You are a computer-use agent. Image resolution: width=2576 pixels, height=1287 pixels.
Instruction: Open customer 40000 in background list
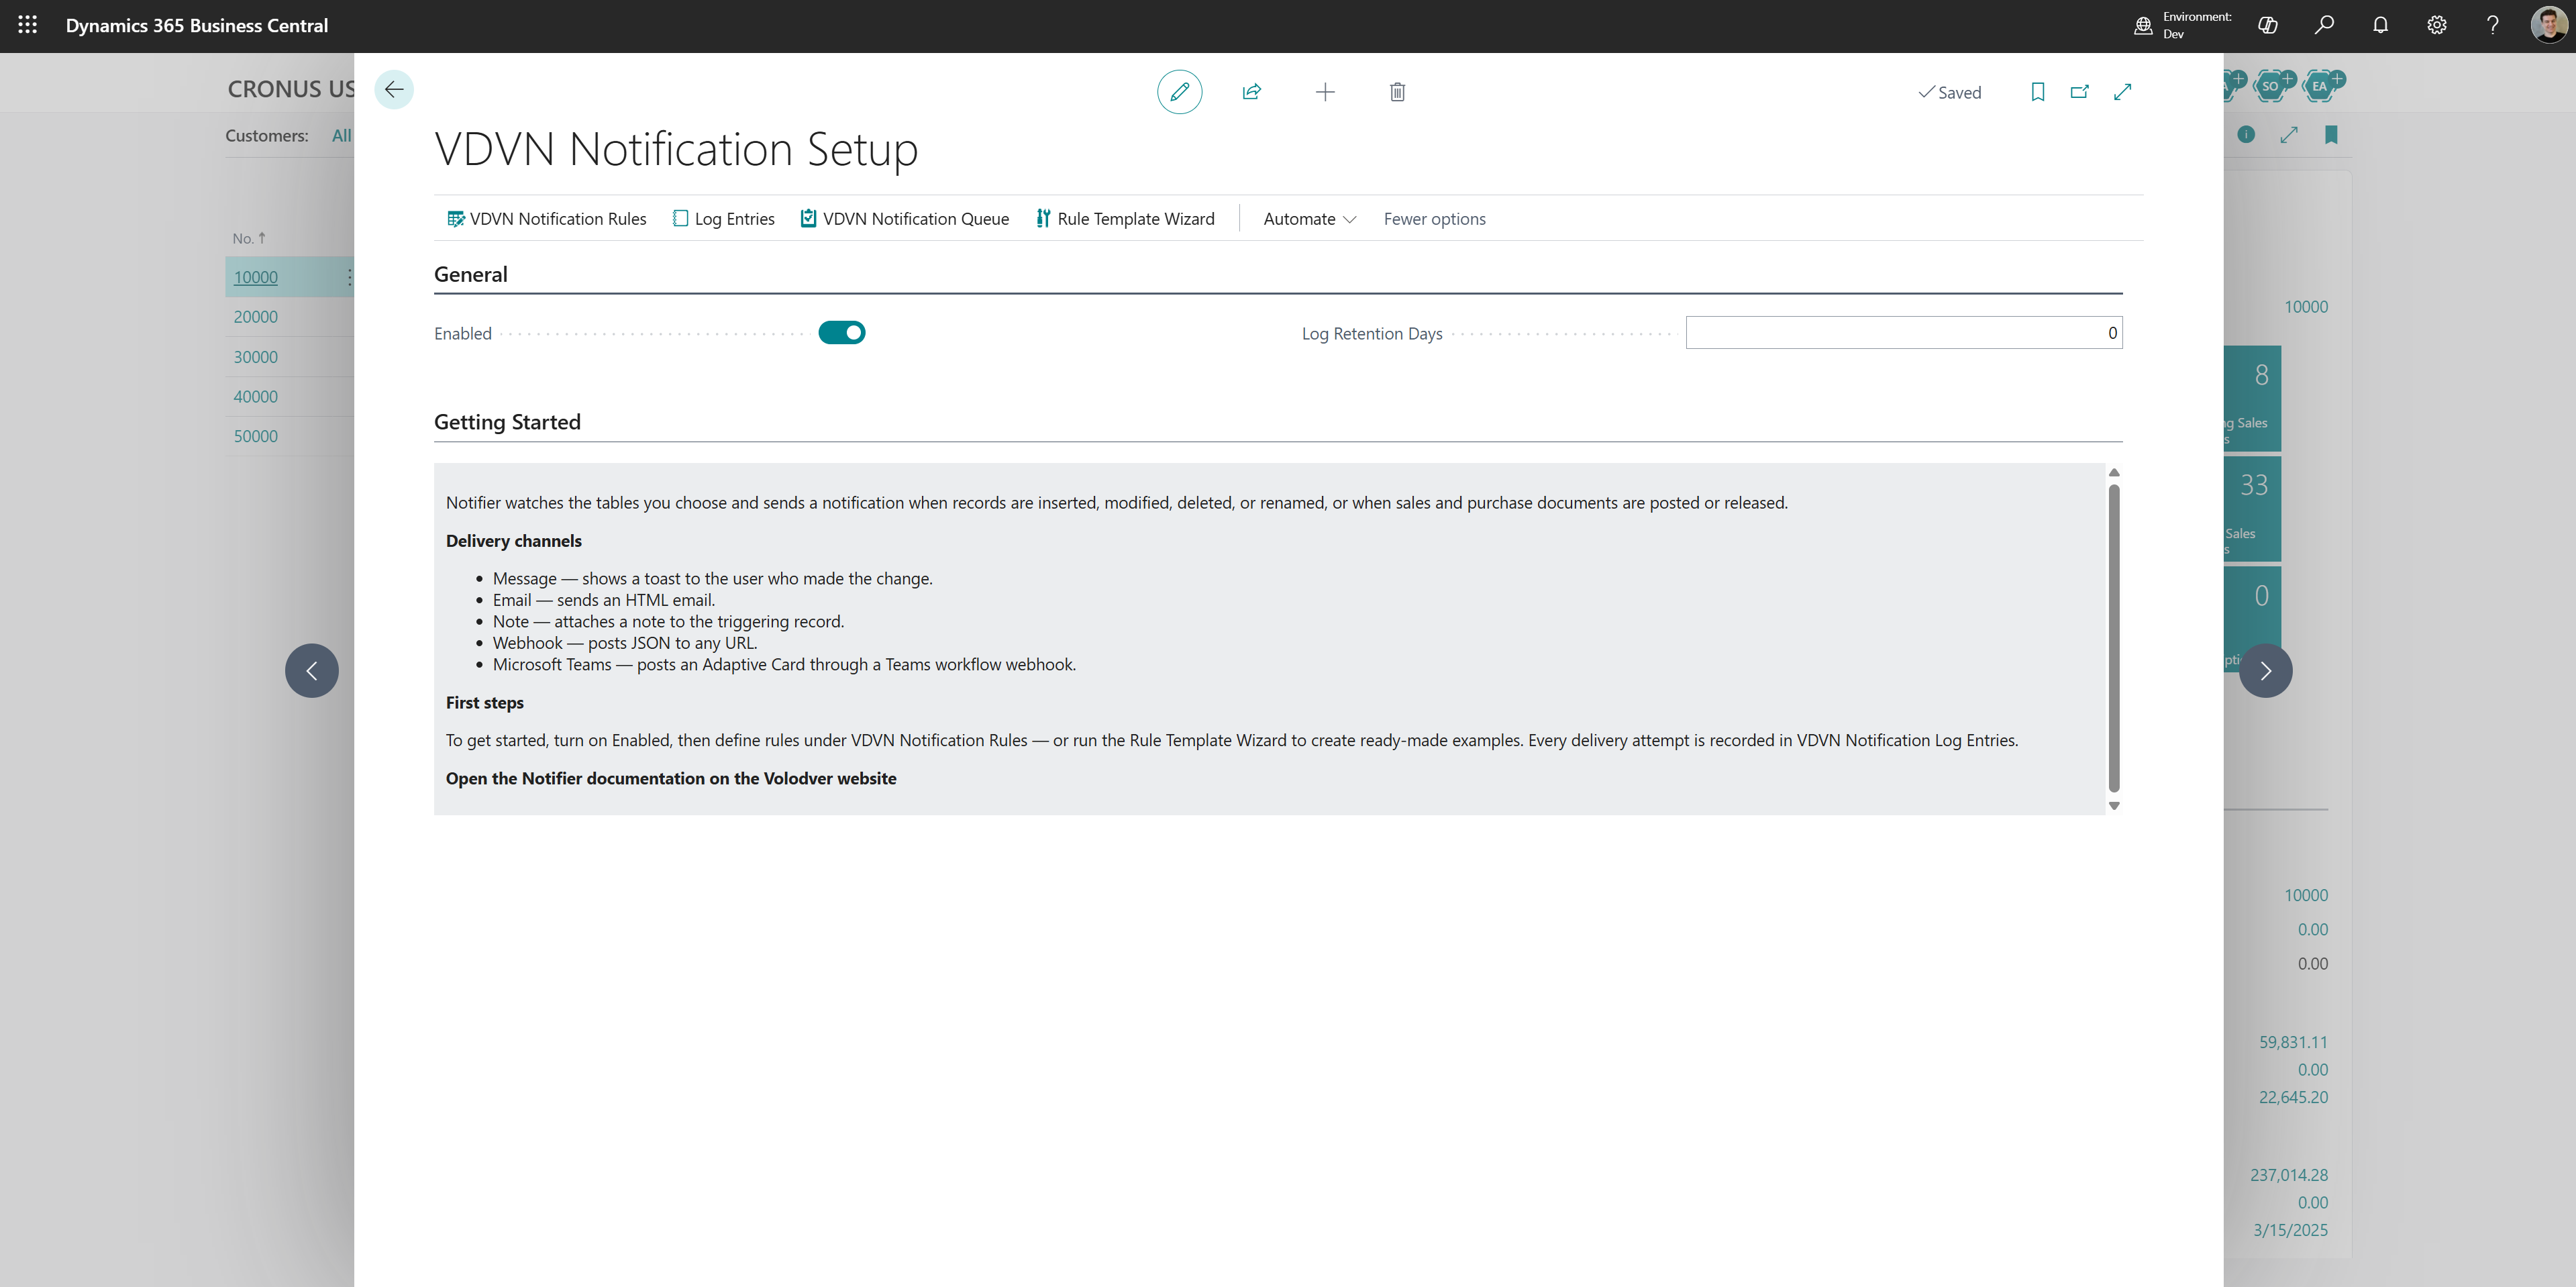pyautogui.click(x=255, y=397)
